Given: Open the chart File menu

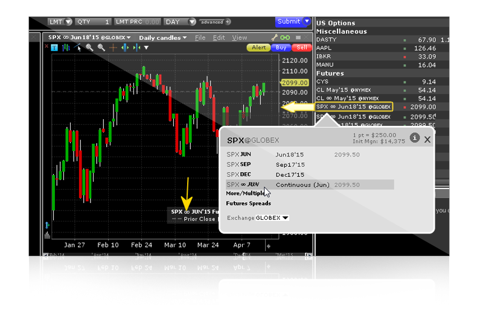Looking at the screenshot, I should pos(200,38).
